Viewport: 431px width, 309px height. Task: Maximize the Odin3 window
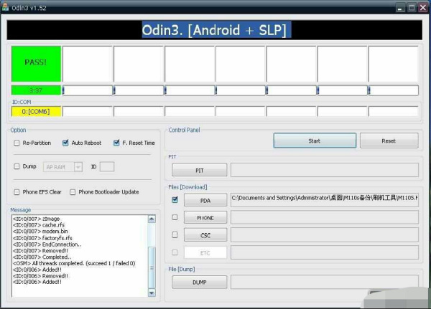[x=412, y=8]
